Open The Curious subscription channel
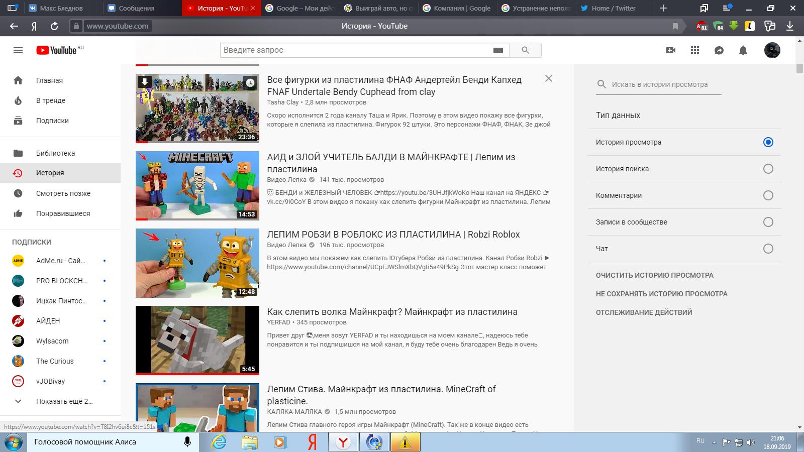Image resolution: width=804 pixels, height=452 pixels. click(x=60, y=361)
